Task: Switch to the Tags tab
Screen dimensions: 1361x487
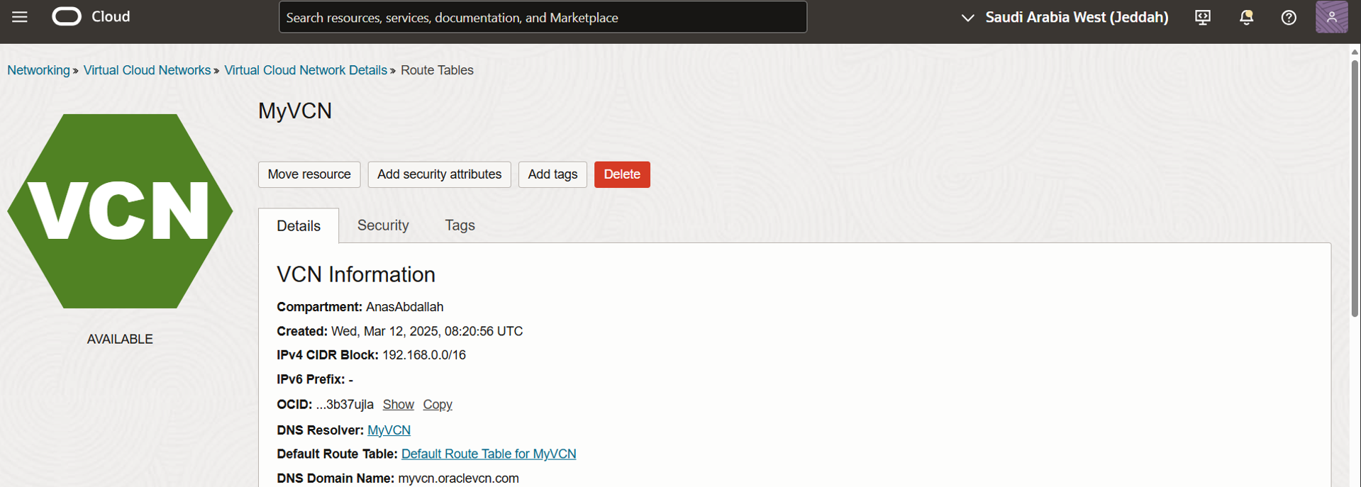Action: [460, 225]
